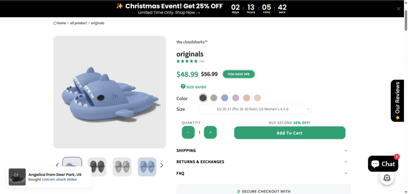This screenshot has height=194, width=408.
Task: Click the home icon in breadcrumb
Action: (55, 23)
